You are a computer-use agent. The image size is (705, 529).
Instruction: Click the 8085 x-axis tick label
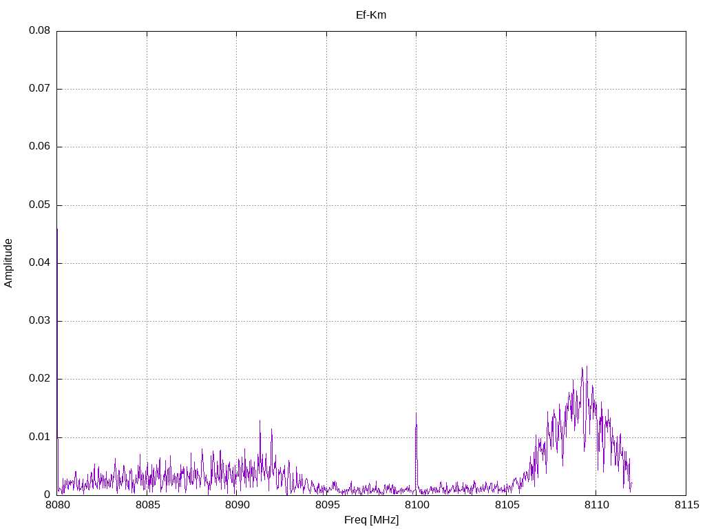pos(147,505)
